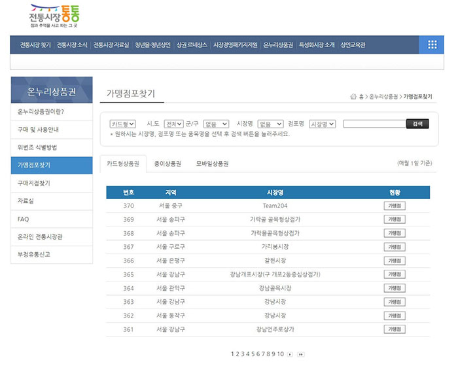Click 가리봉시장 market name cell
This screenshot has width=458, height=366.
[275, 247]
